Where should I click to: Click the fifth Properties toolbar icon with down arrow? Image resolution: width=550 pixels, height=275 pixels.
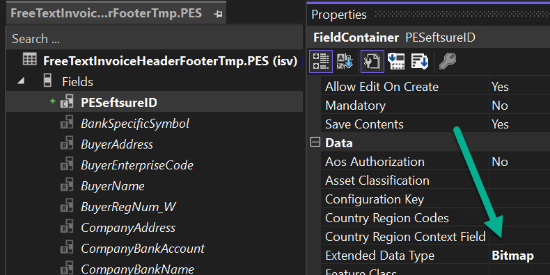(420, 61)
